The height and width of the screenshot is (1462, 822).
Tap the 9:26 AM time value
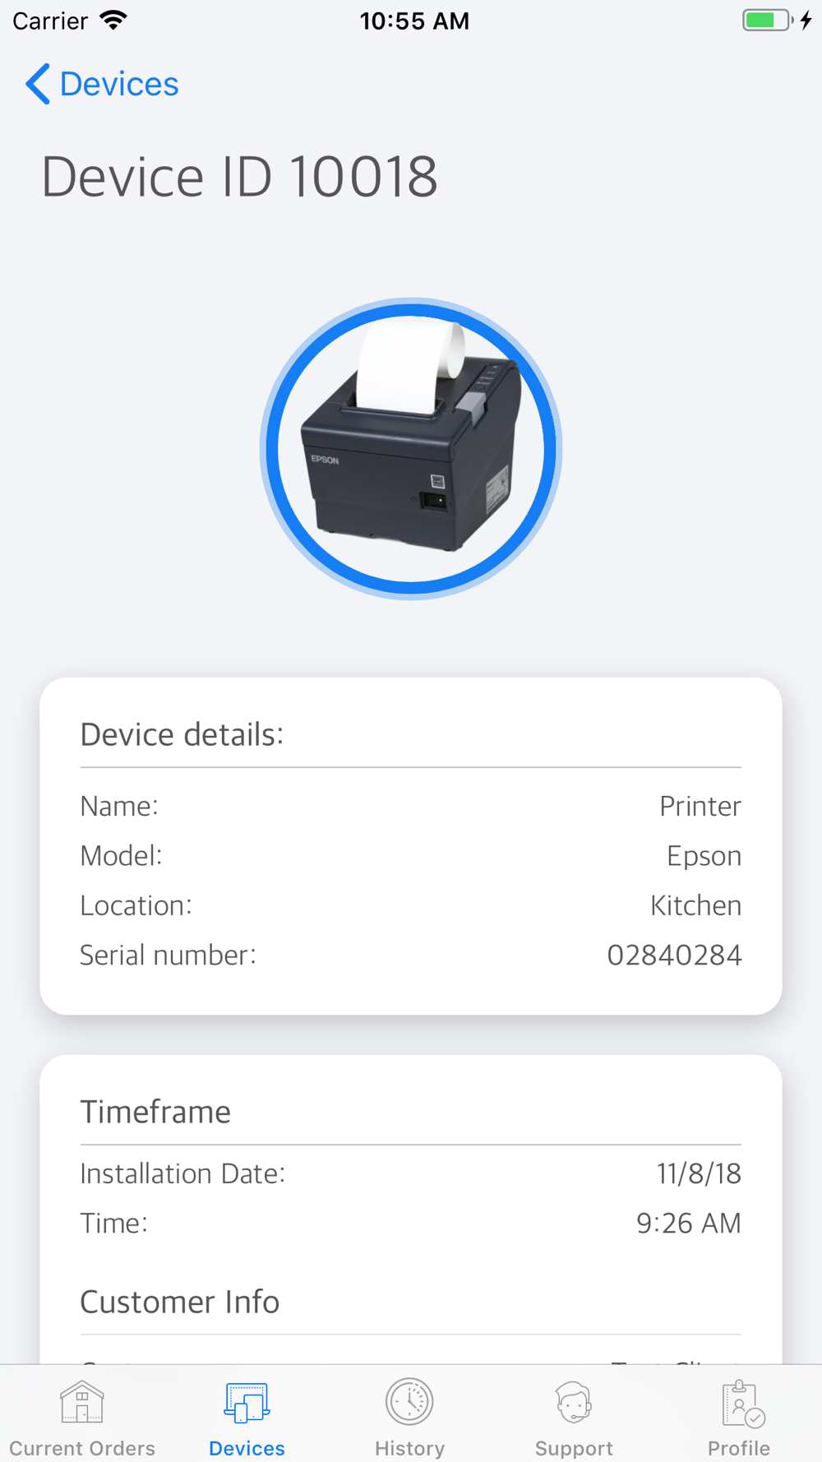(689, 1223)
